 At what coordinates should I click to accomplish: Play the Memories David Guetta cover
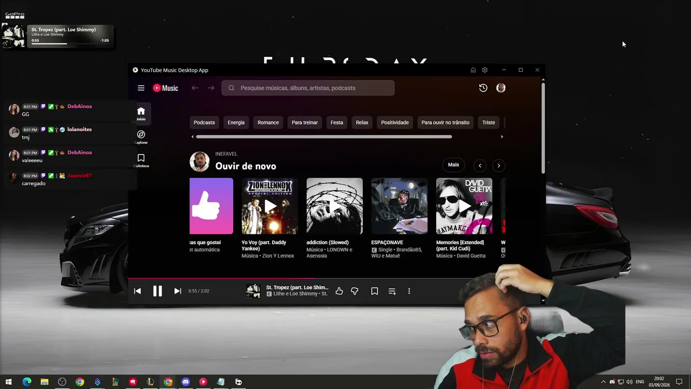coord(464,206)
